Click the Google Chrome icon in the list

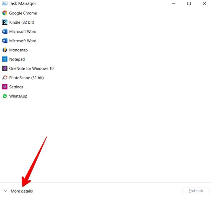(5, 13)
